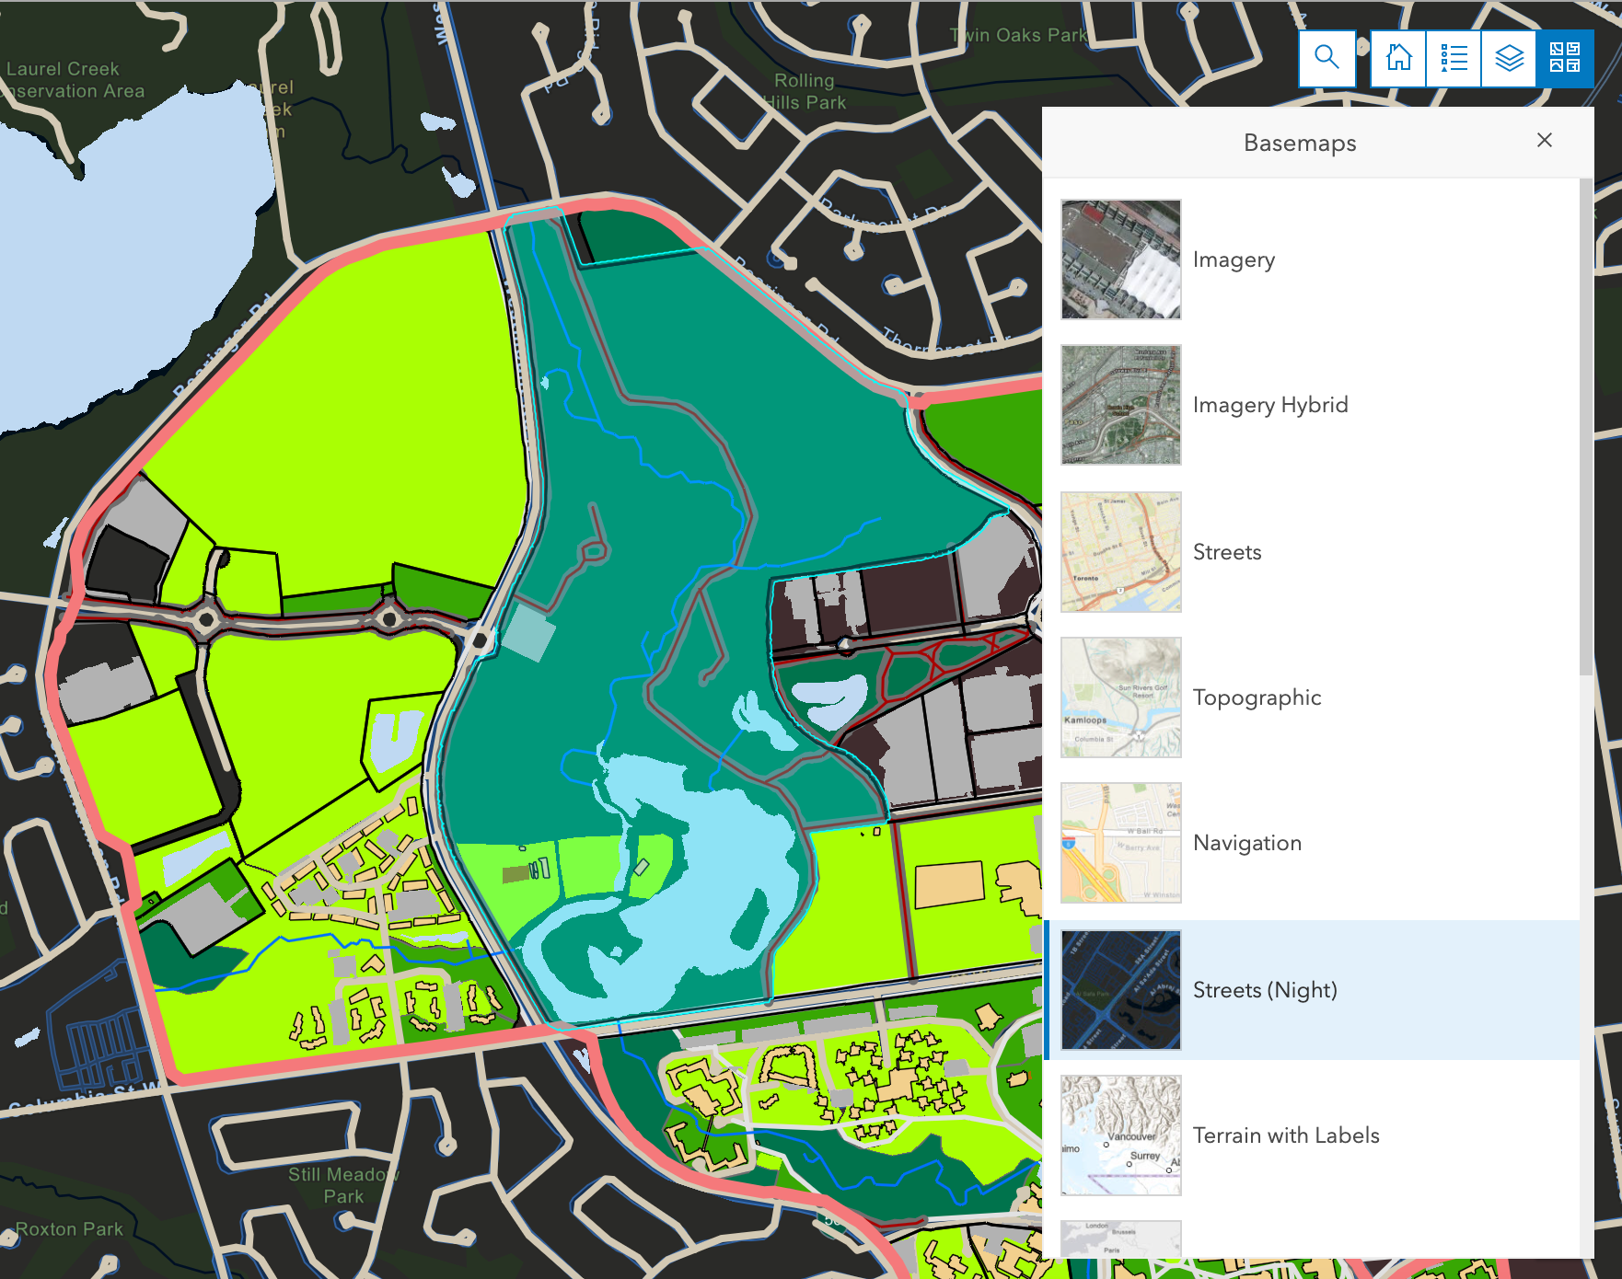
Task: Click the Imagery Hybrid label
Action: point(1269,405)
